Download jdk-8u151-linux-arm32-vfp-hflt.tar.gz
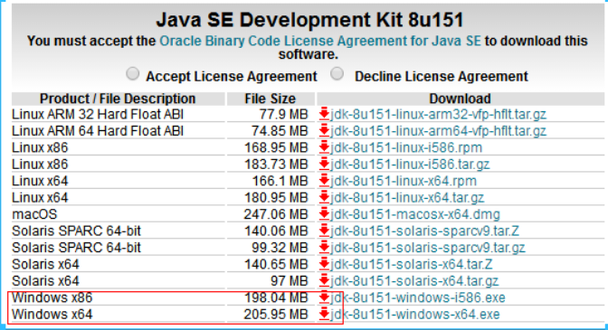Image resolution: width=608 pixels, height=330 pixels. 438,114
